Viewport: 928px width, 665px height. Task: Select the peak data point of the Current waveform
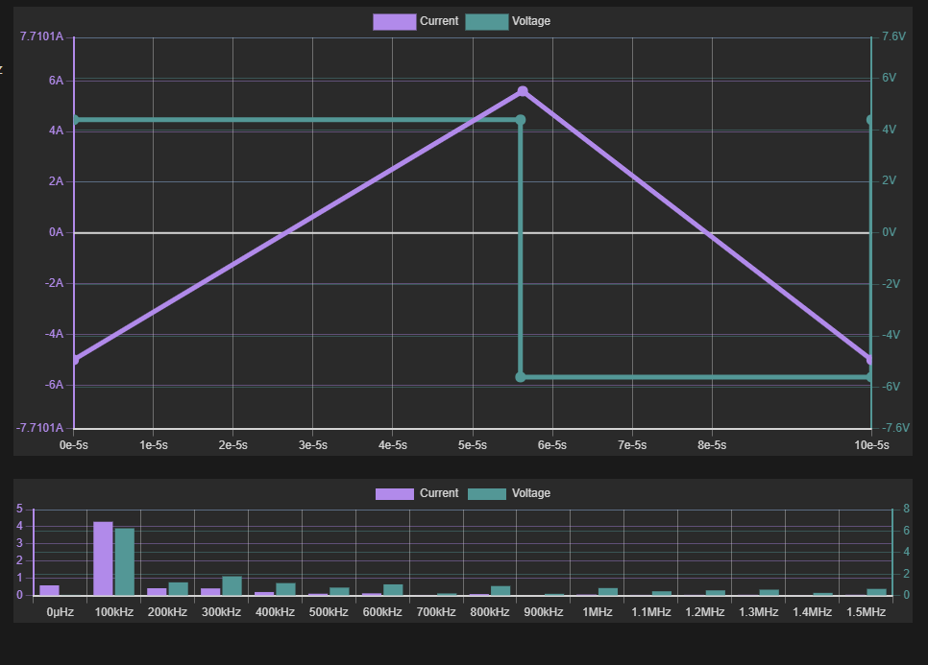click(x=523, y=91)
